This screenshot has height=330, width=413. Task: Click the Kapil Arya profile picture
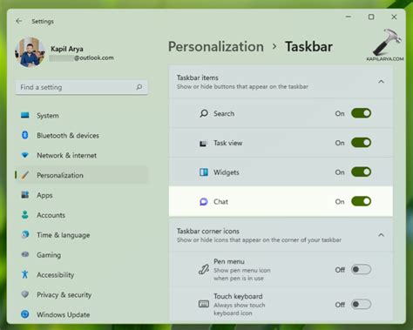[x=30, y=52]
